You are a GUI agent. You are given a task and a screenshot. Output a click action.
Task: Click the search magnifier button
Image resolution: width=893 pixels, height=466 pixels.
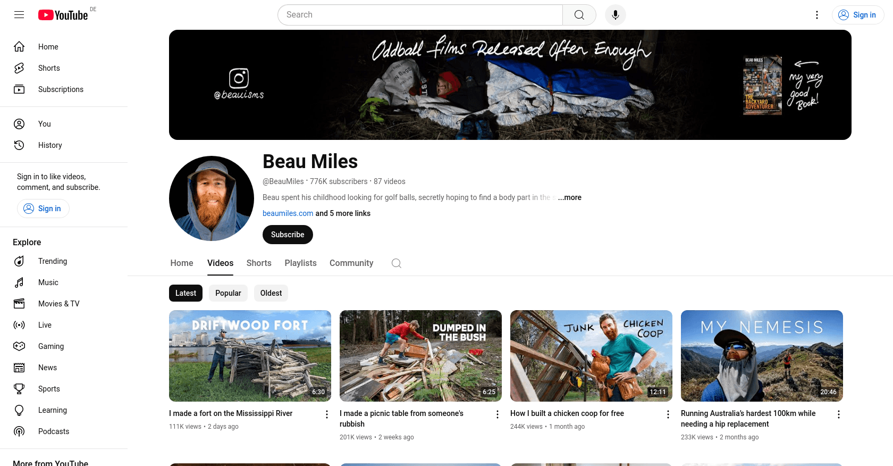pos(579,15)
